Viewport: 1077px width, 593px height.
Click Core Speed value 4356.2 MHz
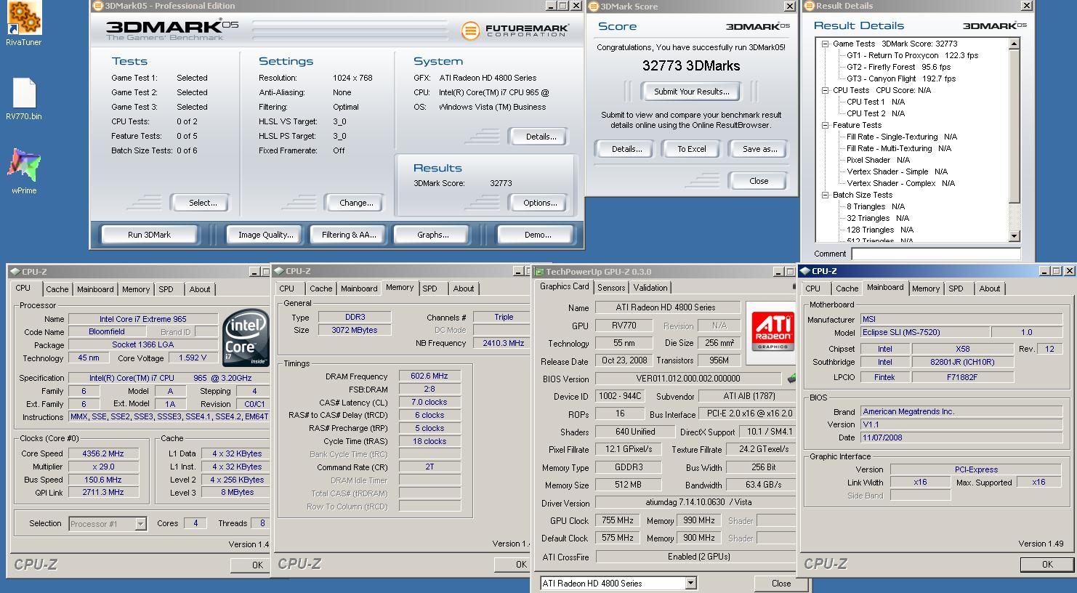[x=103, y=453]
